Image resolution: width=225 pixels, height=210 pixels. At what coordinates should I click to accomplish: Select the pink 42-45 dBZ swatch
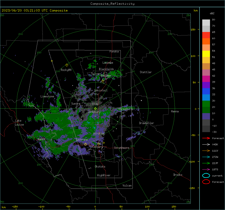(206, 73)
